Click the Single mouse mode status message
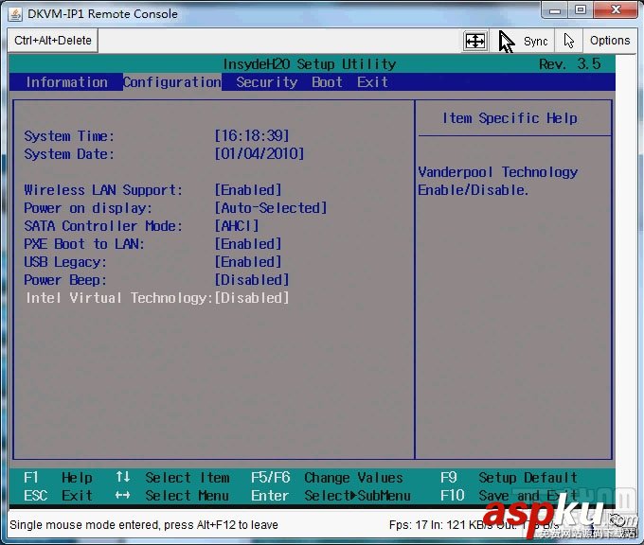The height and width of the screenshot is (545, 644). pyautogui.click(x=144, y=525)
